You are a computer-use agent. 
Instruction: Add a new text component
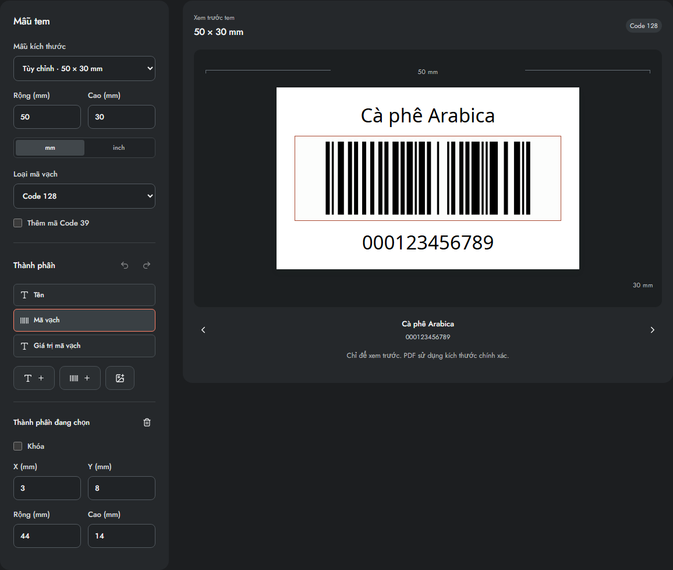(34, 378)
